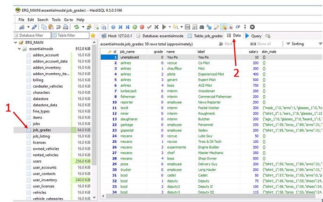Screen dimensions: 323x202
Task: Open the Tools menu
Action: pyautogui.click(x=56, y=20)
